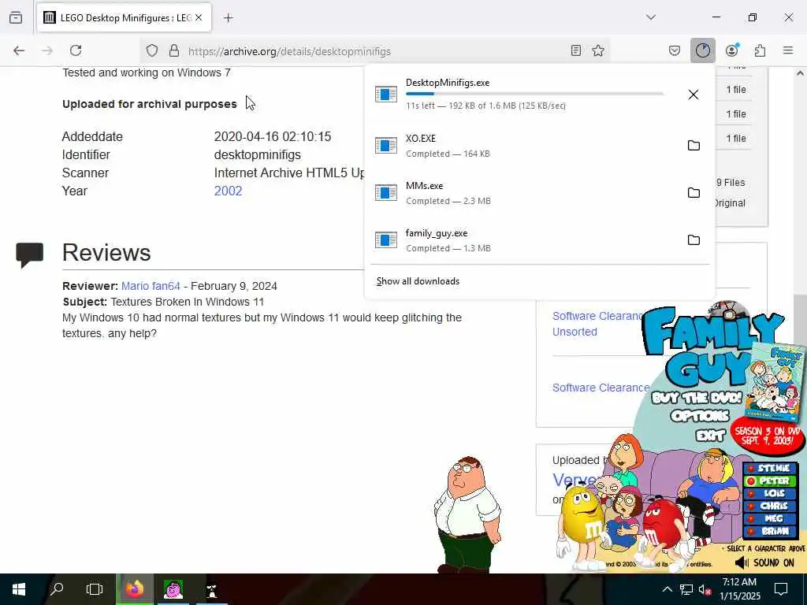The image size is (807, 605).
Task: Toggle Sound On in Family Guy app
Action: pyautogui.click(x=764, y=562)
